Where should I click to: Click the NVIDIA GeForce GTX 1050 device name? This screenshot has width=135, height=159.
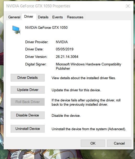click(x=46, y=27)
